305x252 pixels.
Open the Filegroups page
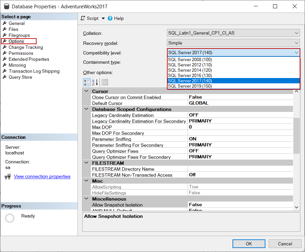pyautogui.click(x=19, y=35)
